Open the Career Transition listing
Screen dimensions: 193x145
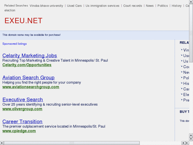point(22,122)
